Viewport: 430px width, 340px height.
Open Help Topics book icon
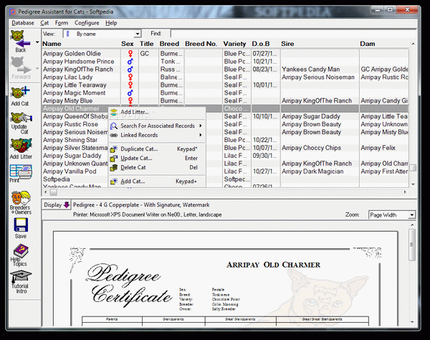tap(20, 255)
